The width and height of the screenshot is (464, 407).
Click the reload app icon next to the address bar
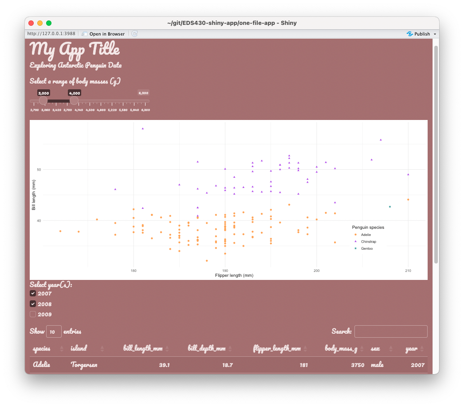pyautogui.click(x=134, y=33)
